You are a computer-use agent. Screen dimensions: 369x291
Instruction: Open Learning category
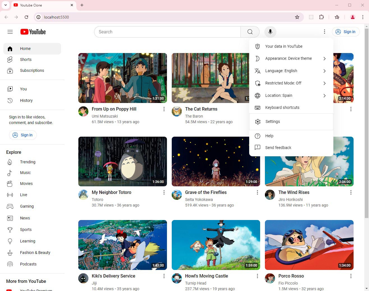click(32, 241)
